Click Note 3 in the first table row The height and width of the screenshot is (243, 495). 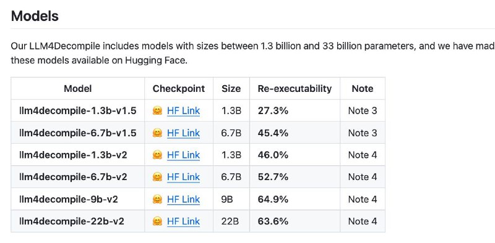(363, 111)
